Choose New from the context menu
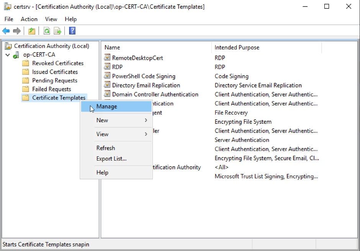The image size is (360, 251). click(116, 120)
